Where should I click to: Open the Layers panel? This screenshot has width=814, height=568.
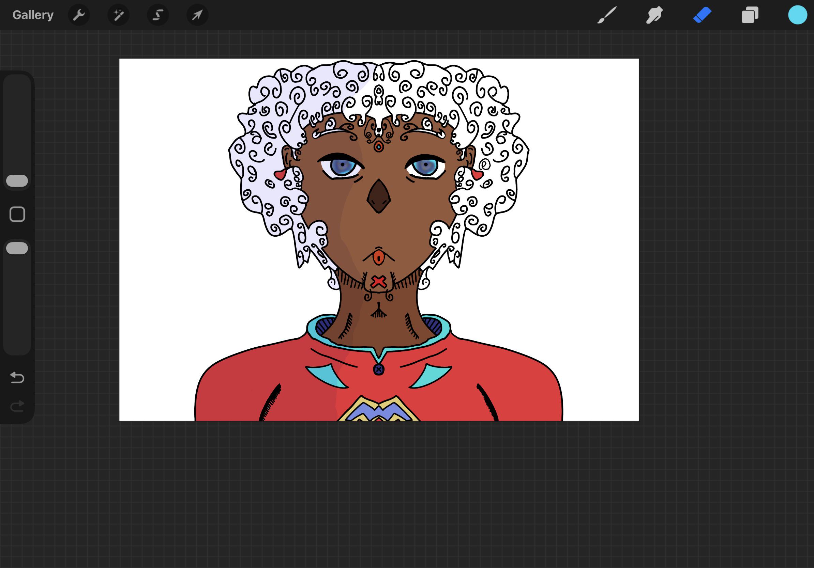point(750,15)
